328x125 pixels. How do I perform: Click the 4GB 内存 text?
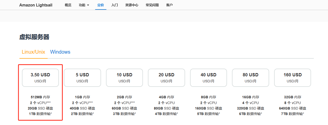[166, 97]
